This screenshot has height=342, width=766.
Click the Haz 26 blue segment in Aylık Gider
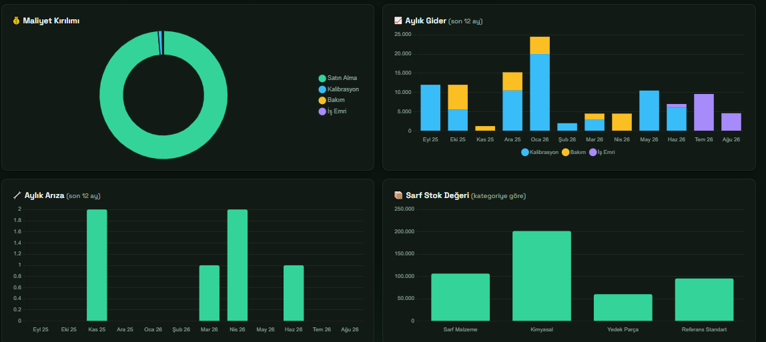tap(677, 119)
